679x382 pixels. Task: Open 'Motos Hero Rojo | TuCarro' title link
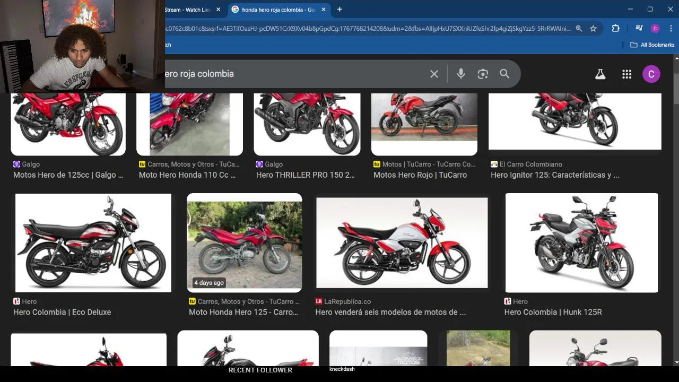click(420, 175)
